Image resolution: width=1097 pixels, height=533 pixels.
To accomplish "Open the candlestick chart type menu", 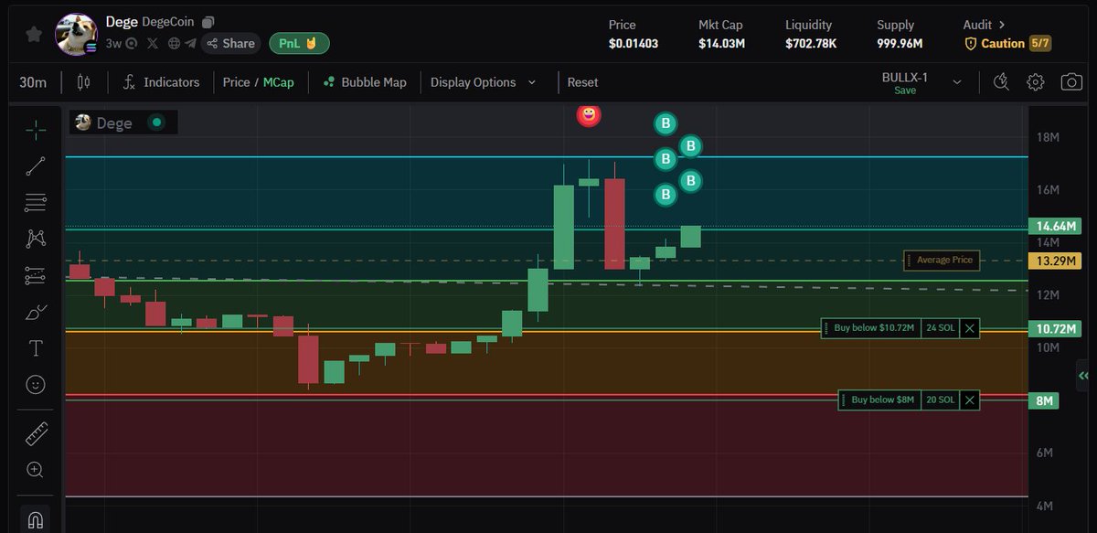I will click(x=84, y=82).
